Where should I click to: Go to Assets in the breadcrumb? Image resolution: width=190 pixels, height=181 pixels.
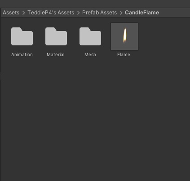point(11,13)
